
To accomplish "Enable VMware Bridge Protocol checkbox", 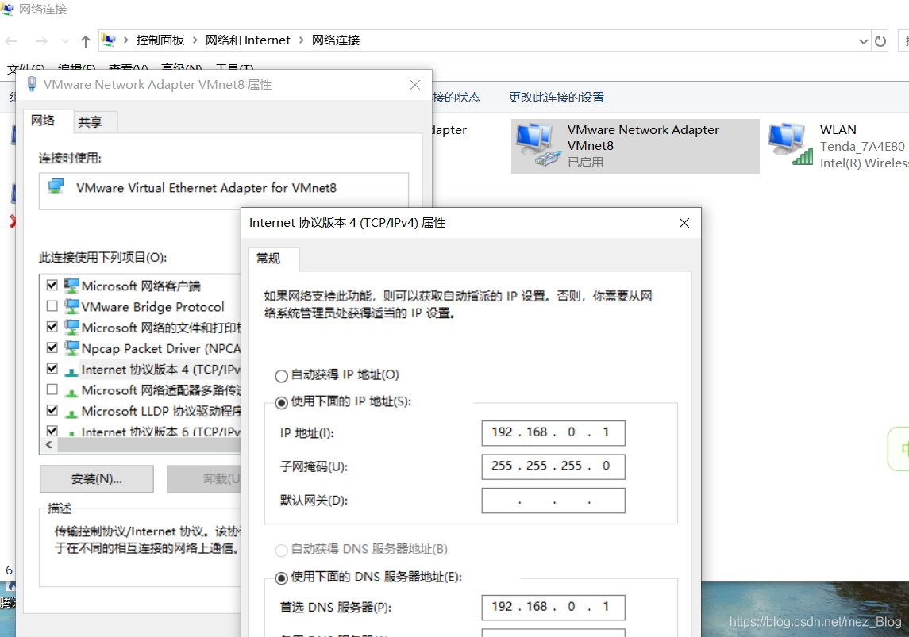I will (x=52, y=305).
